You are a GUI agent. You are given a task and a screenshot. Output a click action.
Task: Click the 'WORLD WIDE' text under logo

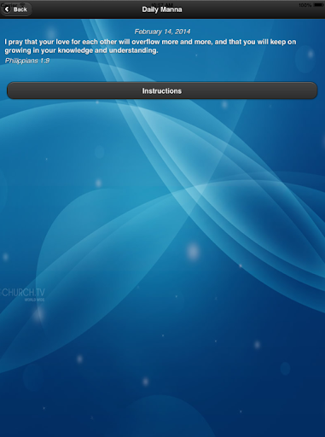coord(34,300)
